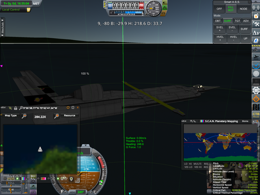The height and width of the screenshot is (195, 260).
Task: Expand the MechJeb side tab
Action: (2, 27)
